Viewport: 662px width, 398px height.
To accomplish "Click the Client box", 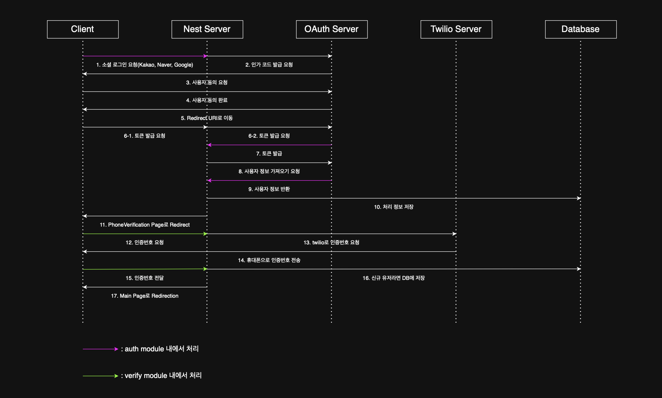I will tap(83, 29).
